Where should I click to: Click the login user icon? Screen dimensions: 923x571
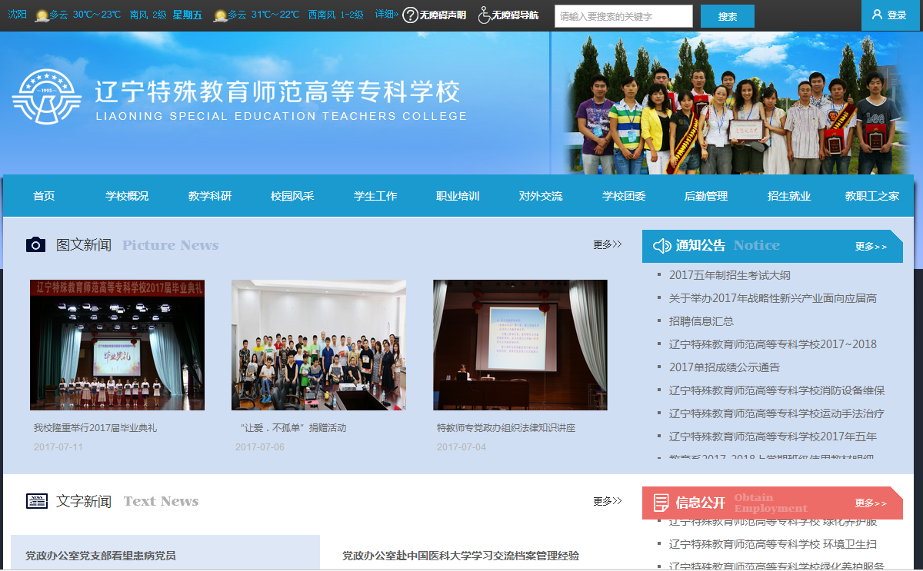877,15
